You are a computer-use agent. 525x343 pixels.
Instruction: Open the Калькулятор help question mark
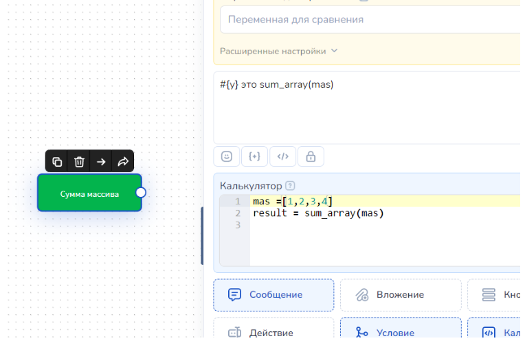click(x=290, y=186)
